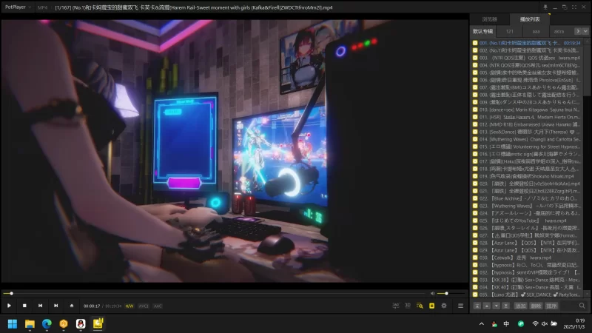Open File Explorer from the taskbar
The image size is (592, 333).
(x=30, y=324)
